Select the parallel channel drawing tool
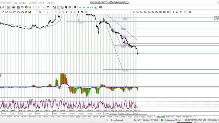 (x=55, y=12)
